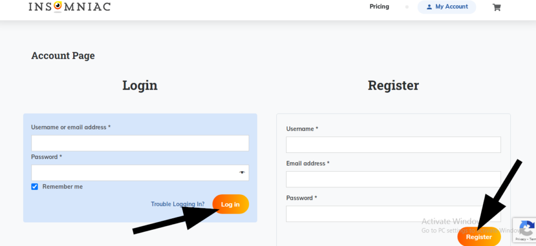Uncheck the Remember me checkbox
536x246 pixels.
tap(35, 186)
